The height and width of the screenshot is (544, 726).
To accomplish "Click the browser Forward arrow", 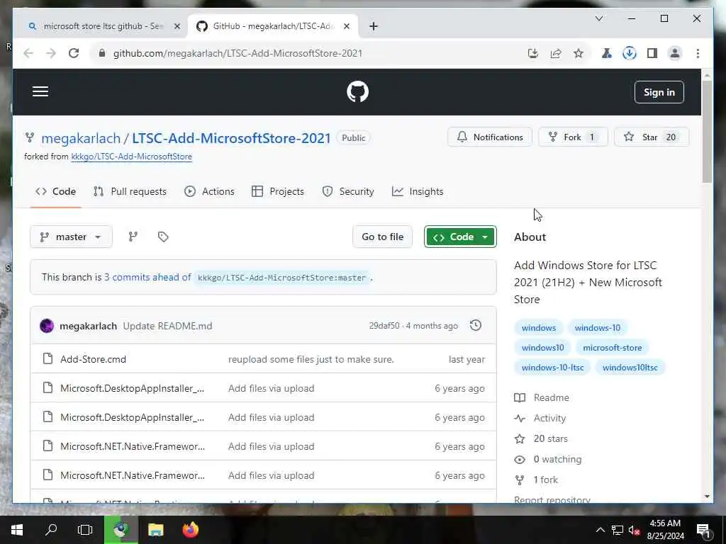I will [51, 53].
